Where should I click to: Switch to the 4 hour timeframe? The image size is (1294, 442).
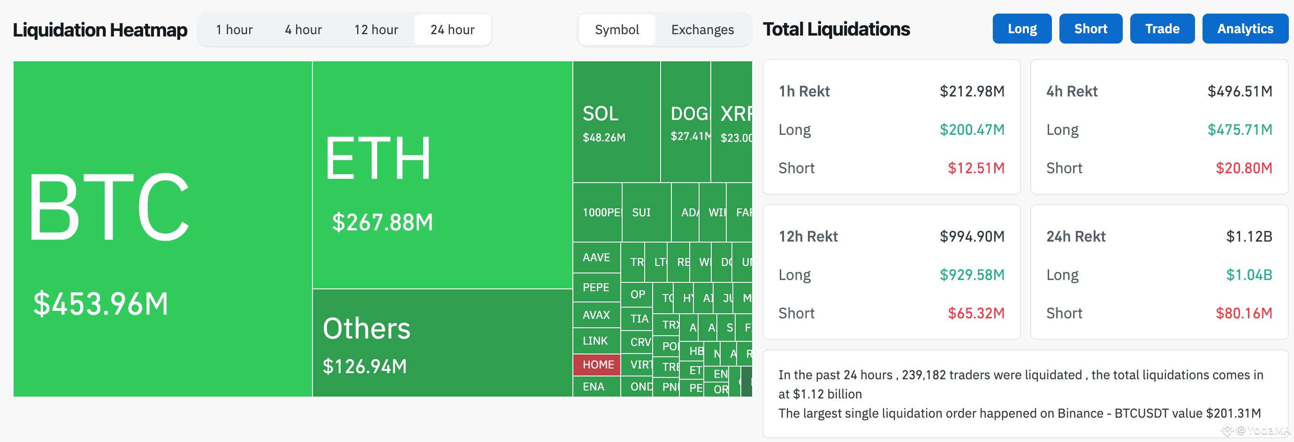click(304, 29)
